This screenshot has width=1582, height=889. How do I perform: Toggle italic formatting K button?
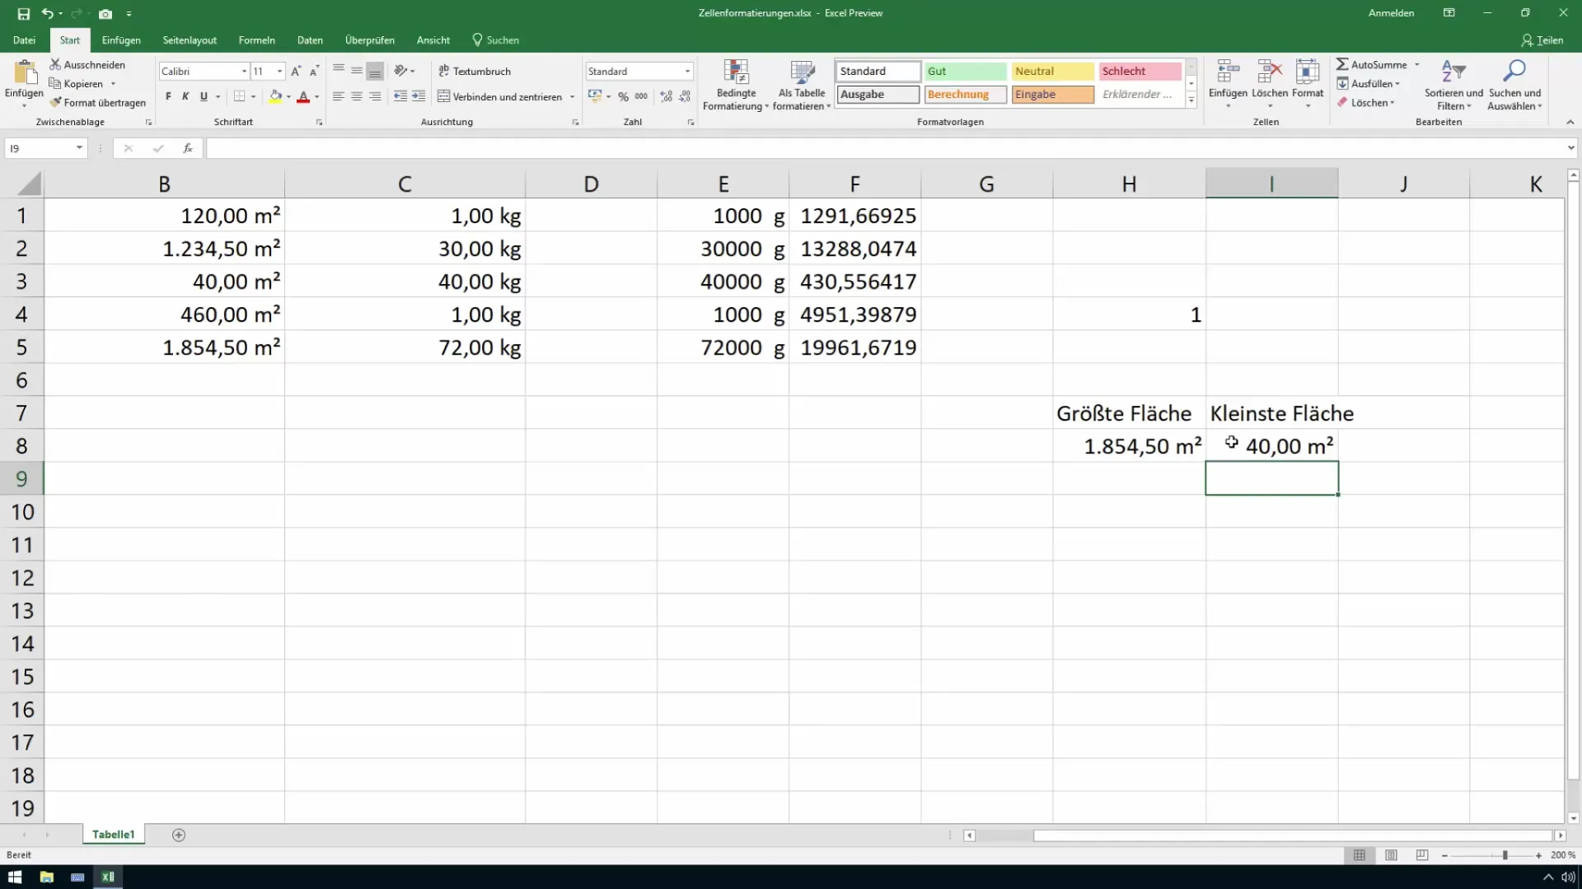(185, 96)
